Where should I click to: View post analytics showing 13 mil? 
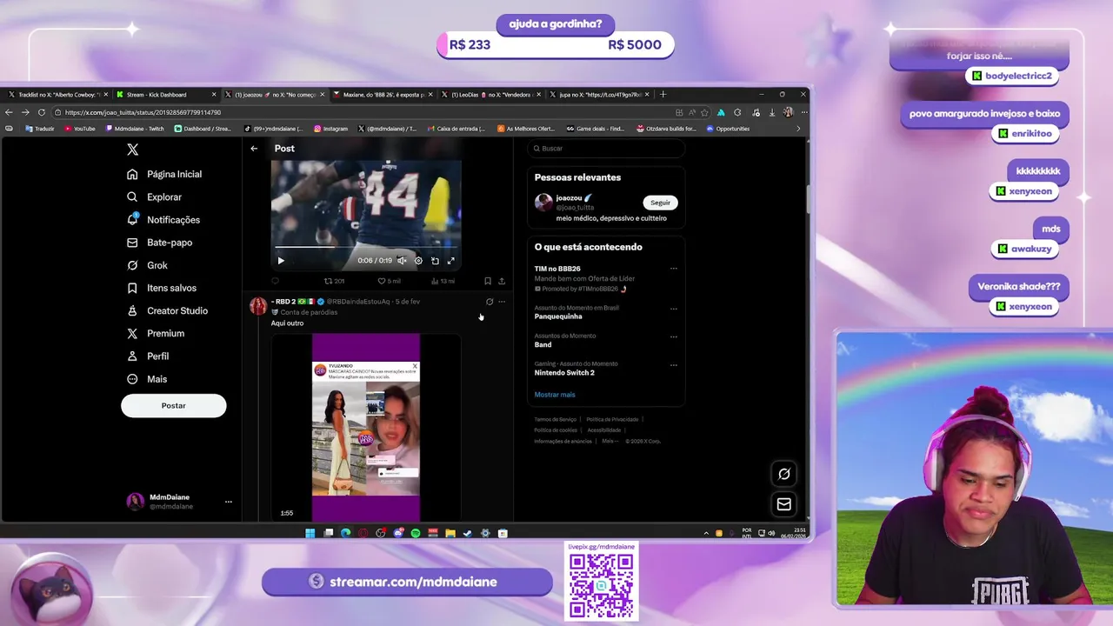[x=443, y=281]
